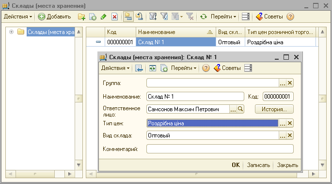
Task: Click the green pencil edit icon
Action: point(104,17)
